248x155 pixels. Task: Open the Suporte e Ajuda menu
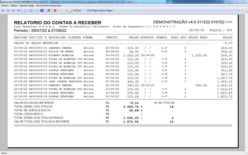point(27,6)
